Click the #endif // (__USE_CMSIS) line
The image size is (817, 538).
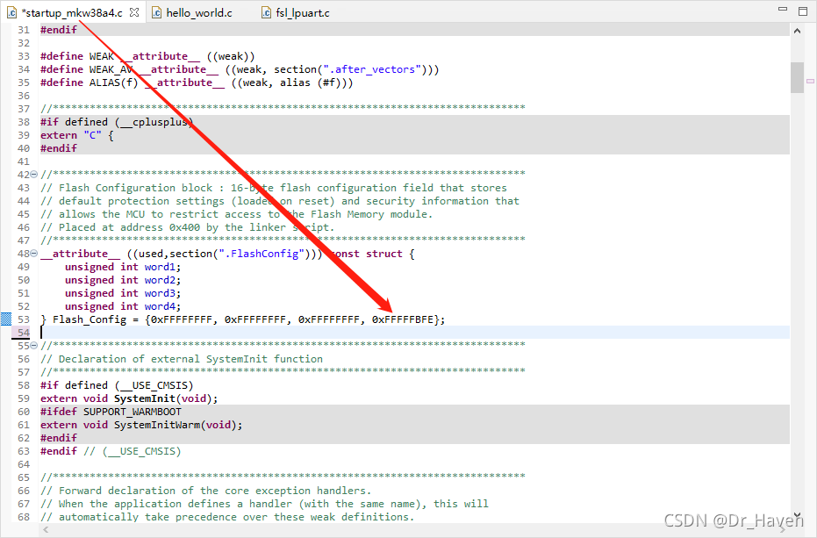pos(111,451)
